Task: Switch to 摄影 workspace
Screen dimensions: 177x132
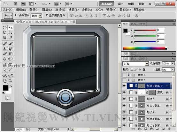Action: tap(142, 4)
